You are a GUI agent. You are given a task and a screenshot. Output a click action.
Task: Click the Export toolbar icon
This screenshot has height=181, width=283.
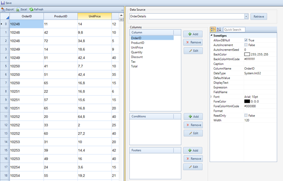pyautogui.click(x=3, y=9)
